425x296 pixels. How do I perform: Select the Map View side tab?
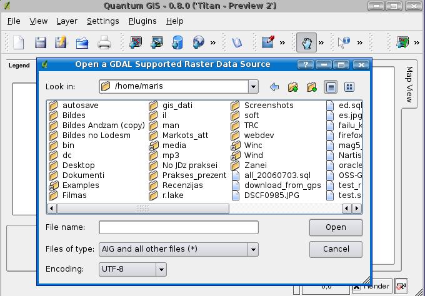(409, 84)
